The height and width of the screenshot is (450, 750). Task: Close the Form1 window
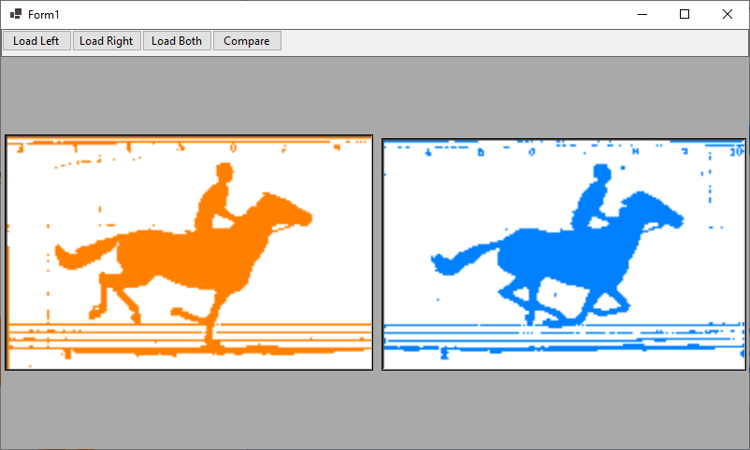pos(727,14)
